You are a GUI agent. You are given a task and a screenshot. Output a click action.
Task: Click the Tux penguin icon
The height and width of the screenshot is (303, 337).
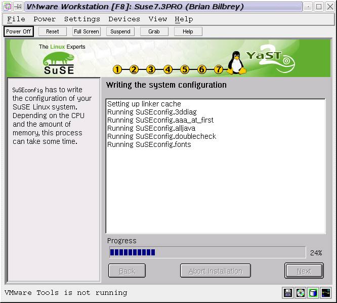point(236,63)
